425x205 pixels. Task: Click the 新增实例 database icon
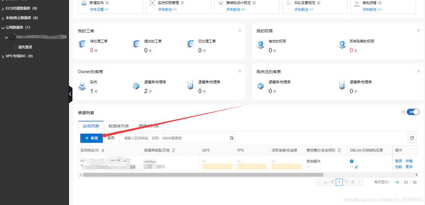click(84, 3)
